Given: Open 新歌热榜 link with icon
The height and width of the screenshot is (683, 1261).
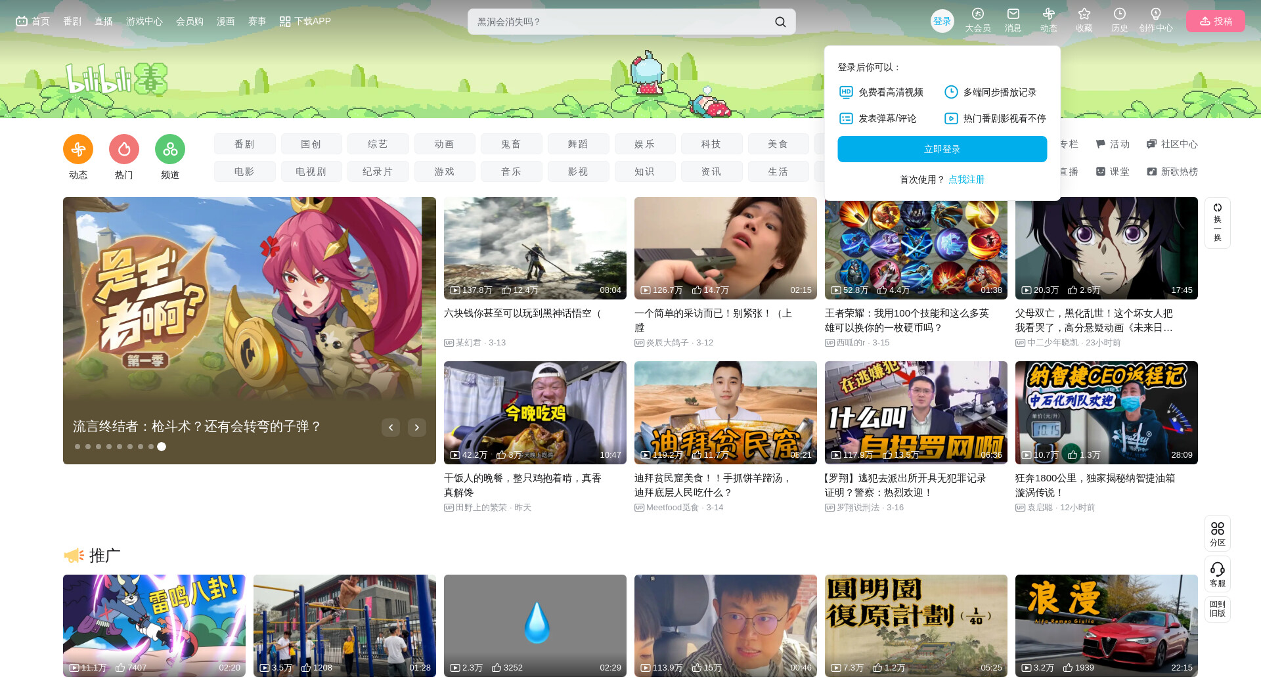Looking at the screenshot, I should click(1172, 171).
